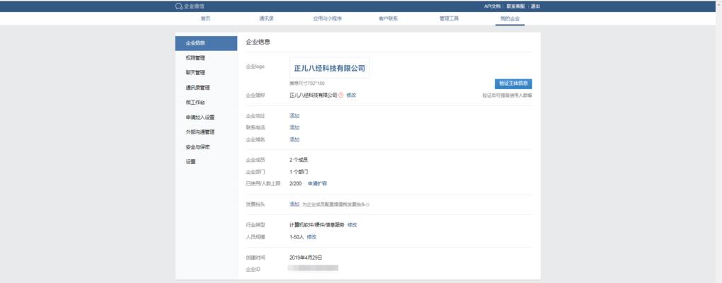Click 添加 for 企业域名
722x283 pixels.
(x=294, y=139)
